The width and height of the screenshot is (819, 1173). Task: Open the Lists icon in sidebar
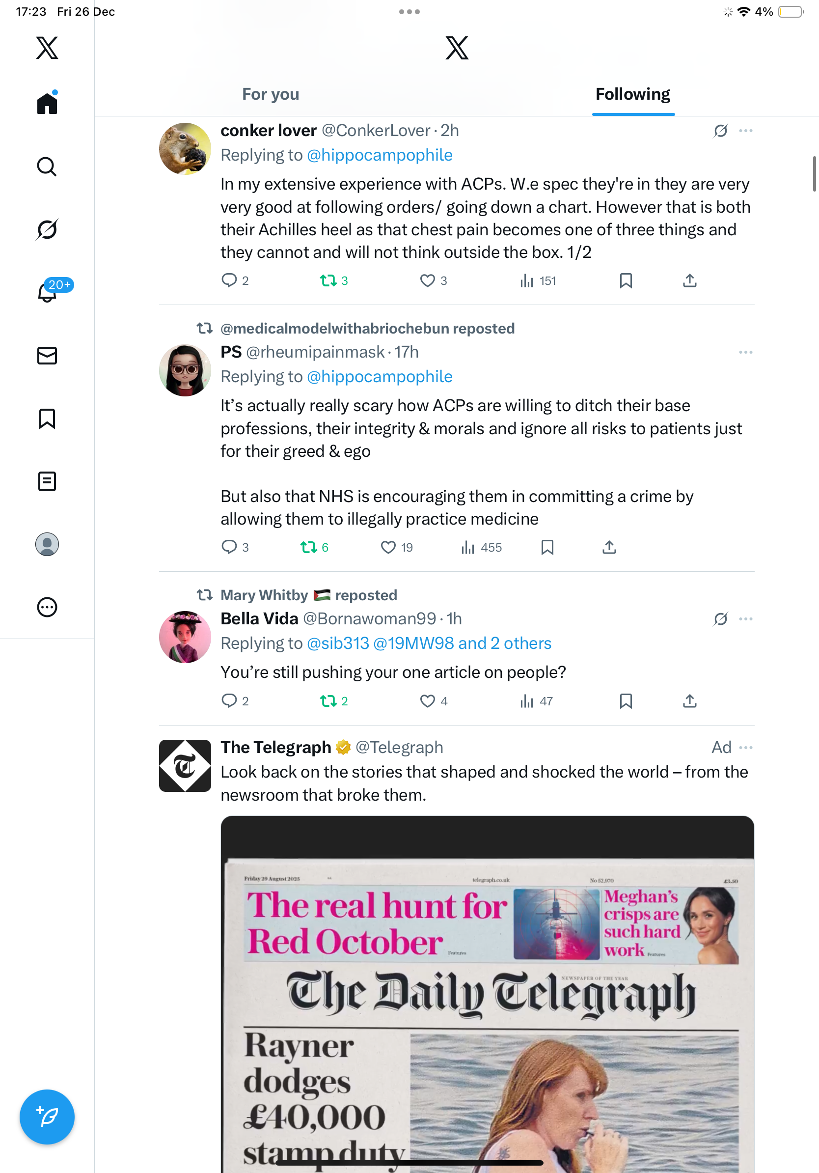[47, 481]
